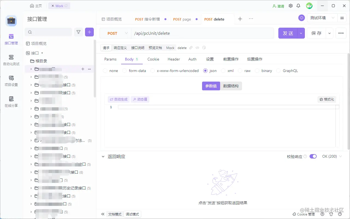This screenshot has width=350, height=219.
Task: Expand the 接口 dropdown in the tree
Action: pos(42,53)
